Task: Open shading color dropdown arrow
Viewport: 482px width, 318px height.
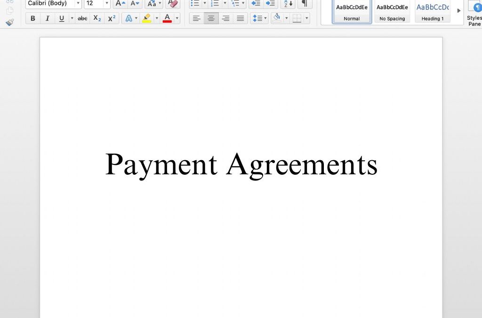Action: click(x=287, y=18)
